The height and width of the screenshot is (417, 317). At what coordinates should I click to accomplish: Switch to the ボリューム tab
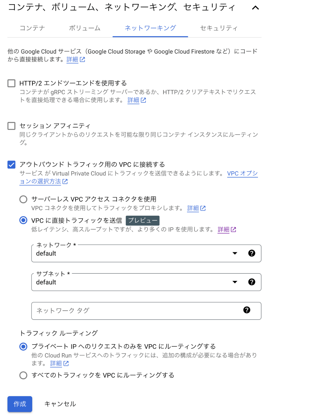[x=85, y=28]
